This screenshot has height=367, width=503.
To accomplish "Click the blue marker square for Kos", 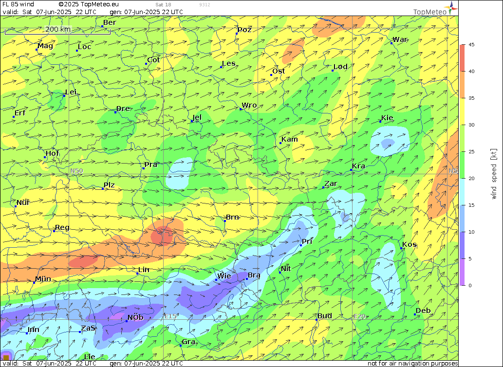I will click(401, 248).
